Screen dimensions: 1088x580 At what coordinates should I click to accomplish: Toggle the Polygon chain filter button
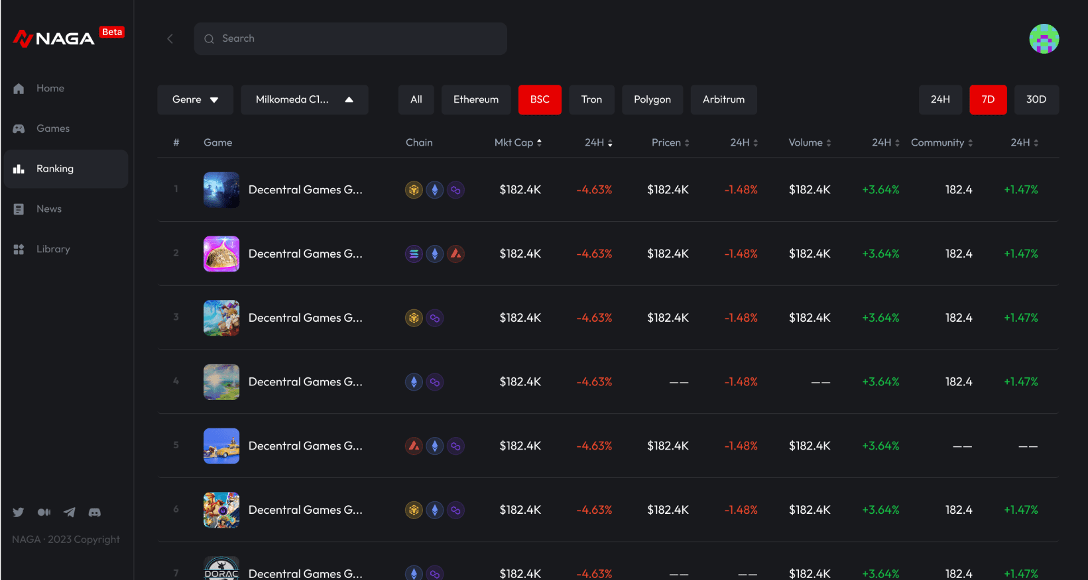pos(652,100)
